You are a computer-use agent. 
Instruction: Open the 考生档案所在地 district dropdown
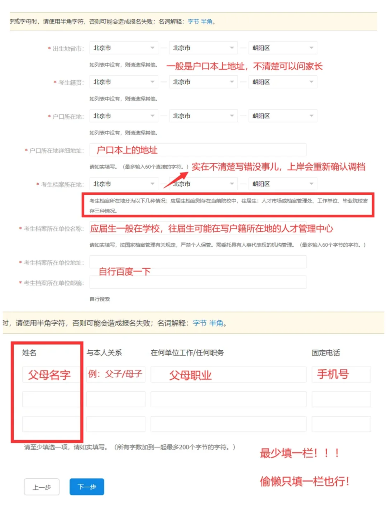click(282, 184)
